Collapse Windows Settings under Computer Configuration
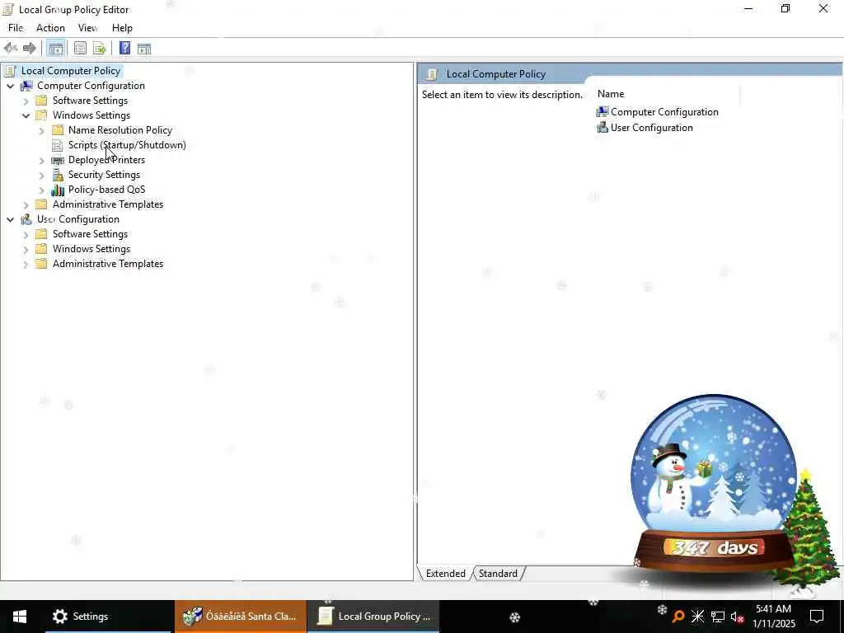This screenshot has width=844, height=633. [x=26, y=115]
